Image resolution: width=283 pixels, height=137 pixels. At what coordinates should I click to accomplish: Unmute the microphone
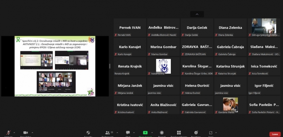click(x=8, y=133)
